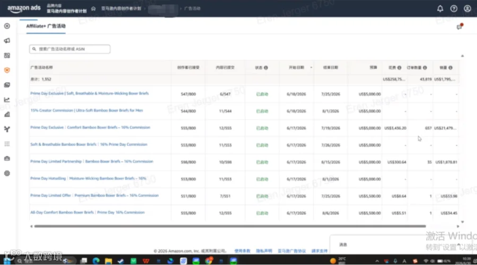Open the Comfort Bamboo Boxer Briefs 16% Commission campaign
477x265 pixels.
pyautogui.click(x=90, y=127)
